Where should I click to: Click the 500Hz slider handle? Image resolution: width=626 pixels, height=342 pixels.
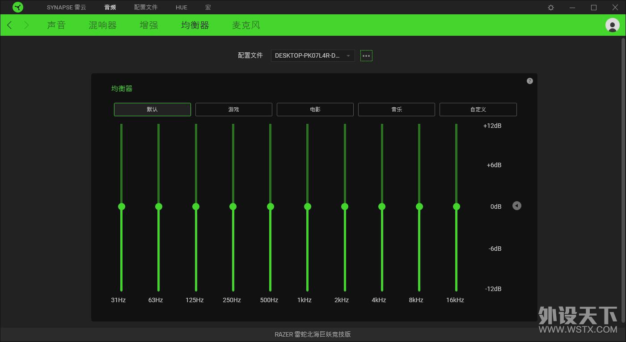[271, 207]
